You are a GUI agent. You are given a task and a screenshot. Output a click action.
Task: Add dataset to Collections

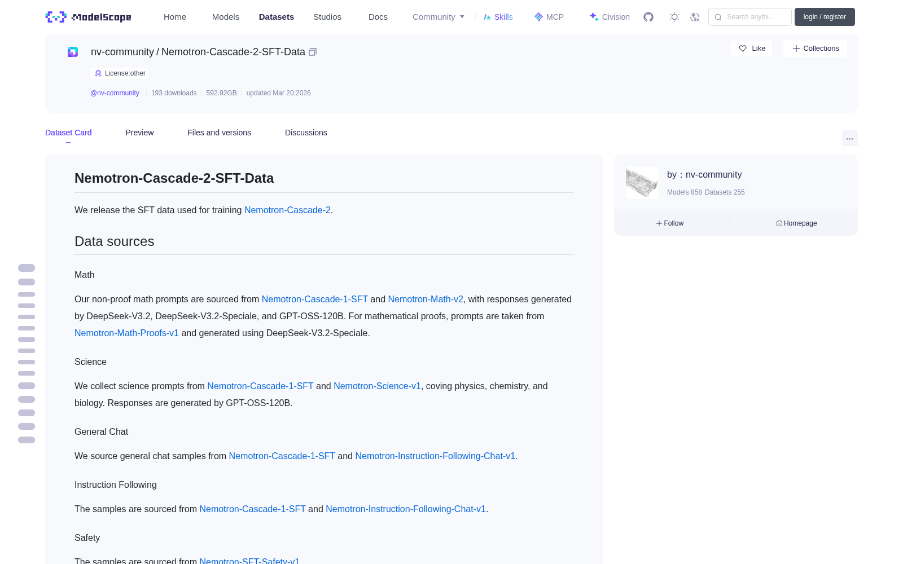815,49
